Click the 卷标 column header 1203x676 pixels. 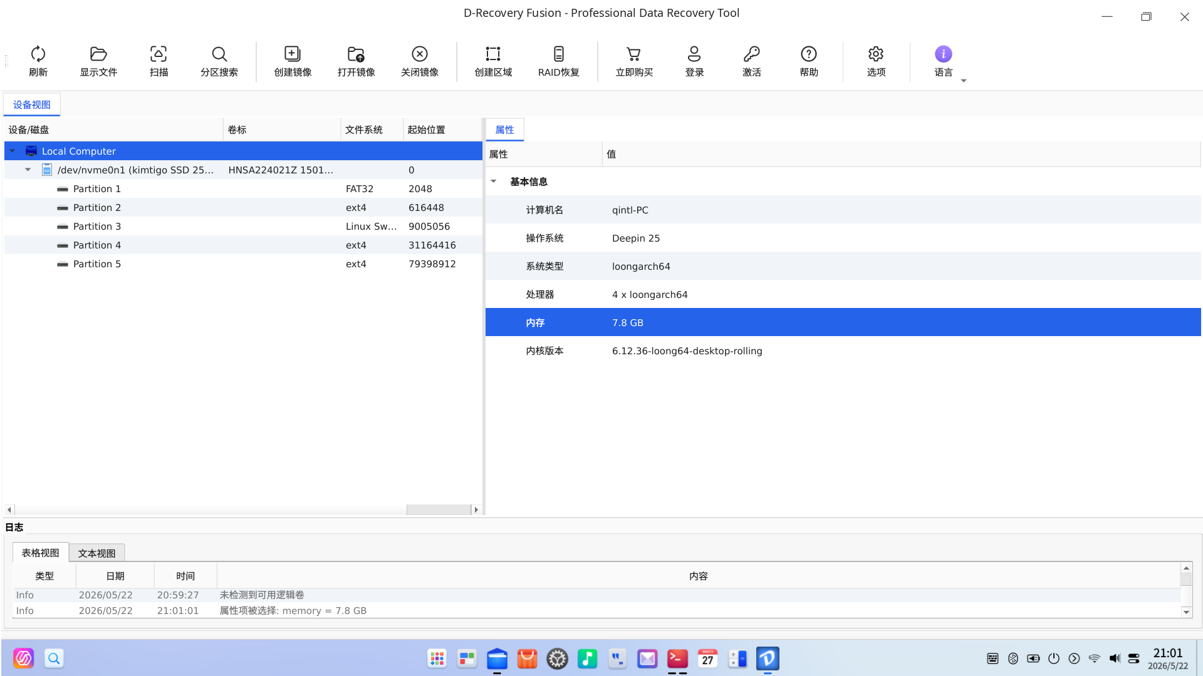pyautogui.click(x=282, y=130)
